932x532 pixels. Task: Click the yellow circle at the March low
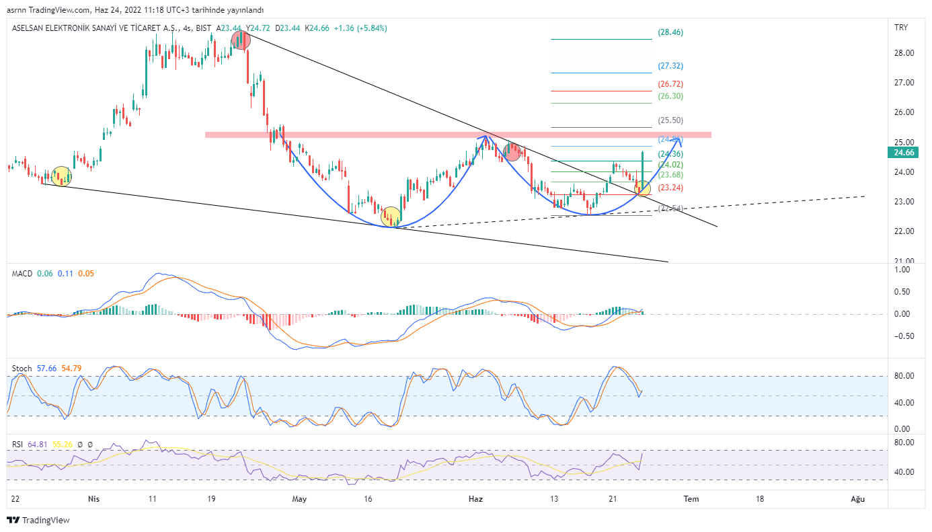(61, 176)
